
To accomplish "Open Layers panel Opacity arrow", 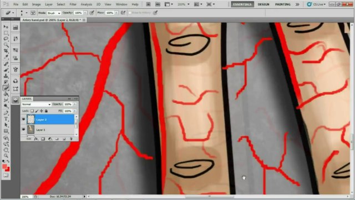I will 75,104.
